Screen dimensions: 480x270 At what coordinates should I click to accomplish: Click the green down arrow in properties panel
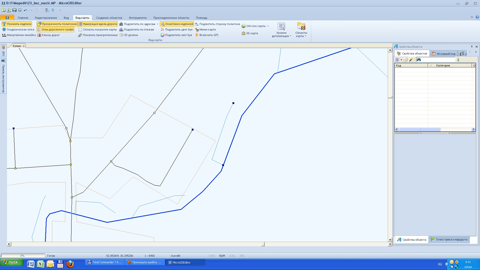coord(458,60)
